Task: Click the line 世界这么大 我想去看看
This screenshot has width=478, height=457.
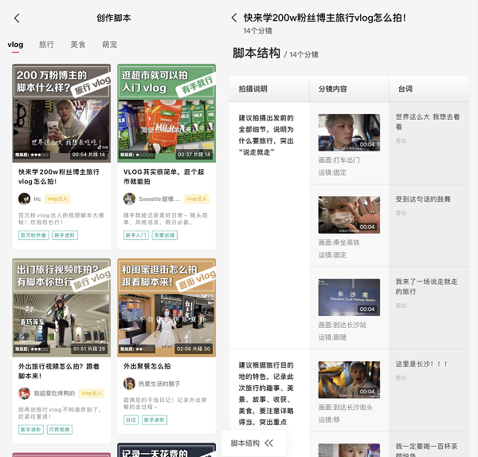Action: pyautogui.click(x=428, y=121)
